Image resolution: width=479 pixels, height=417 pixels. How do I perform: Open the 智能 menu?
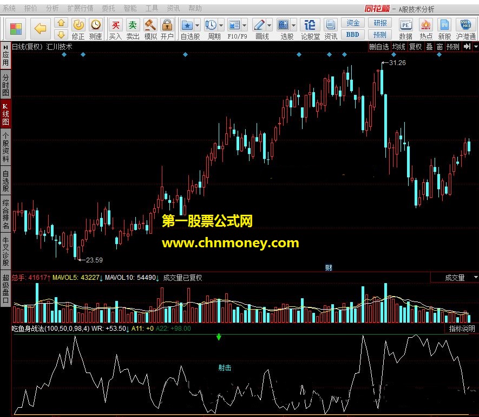click(x=130, y=8)
